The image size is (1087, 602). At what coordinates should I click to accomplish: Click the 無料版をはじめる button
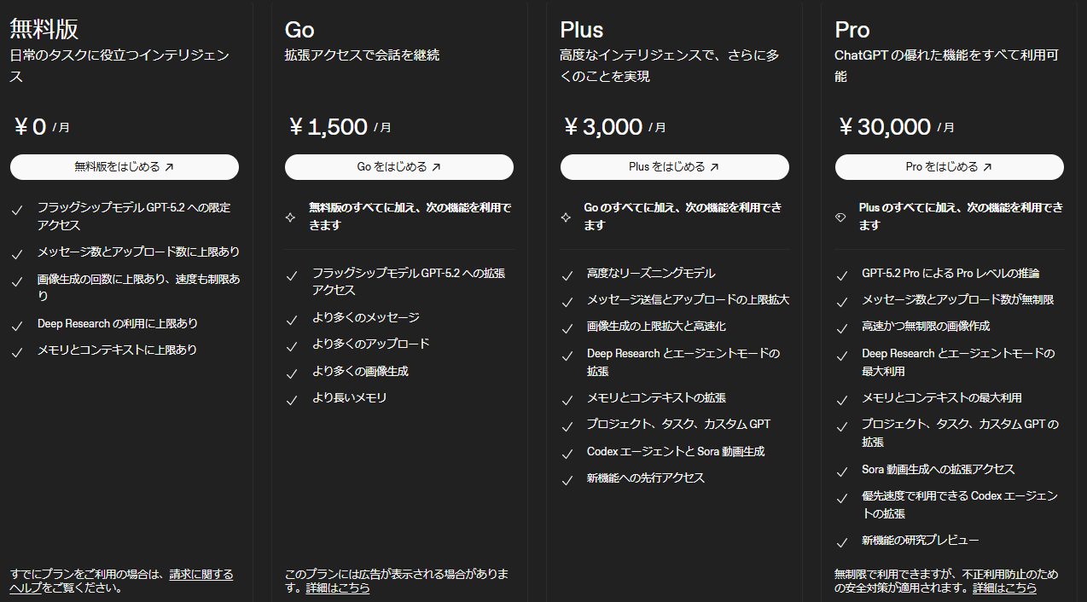click(x=124, y=166)
